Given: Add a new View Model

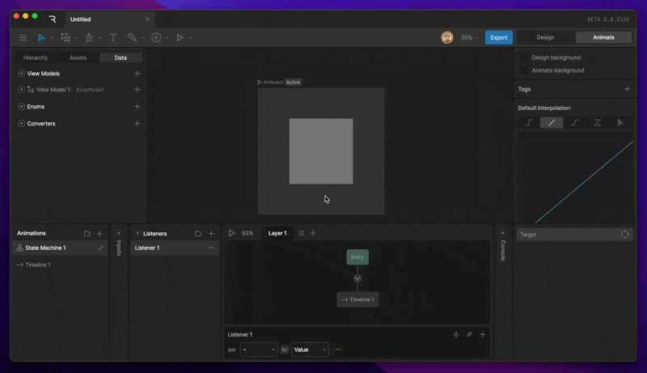Looking at the screenshot, I should pos(137,74).
